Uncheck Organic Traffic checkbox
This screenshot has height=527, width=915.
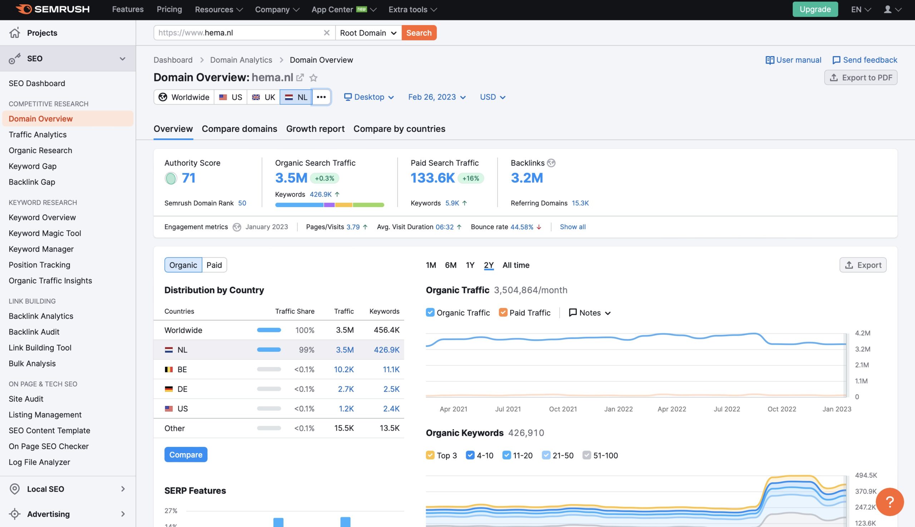point(430,312)
